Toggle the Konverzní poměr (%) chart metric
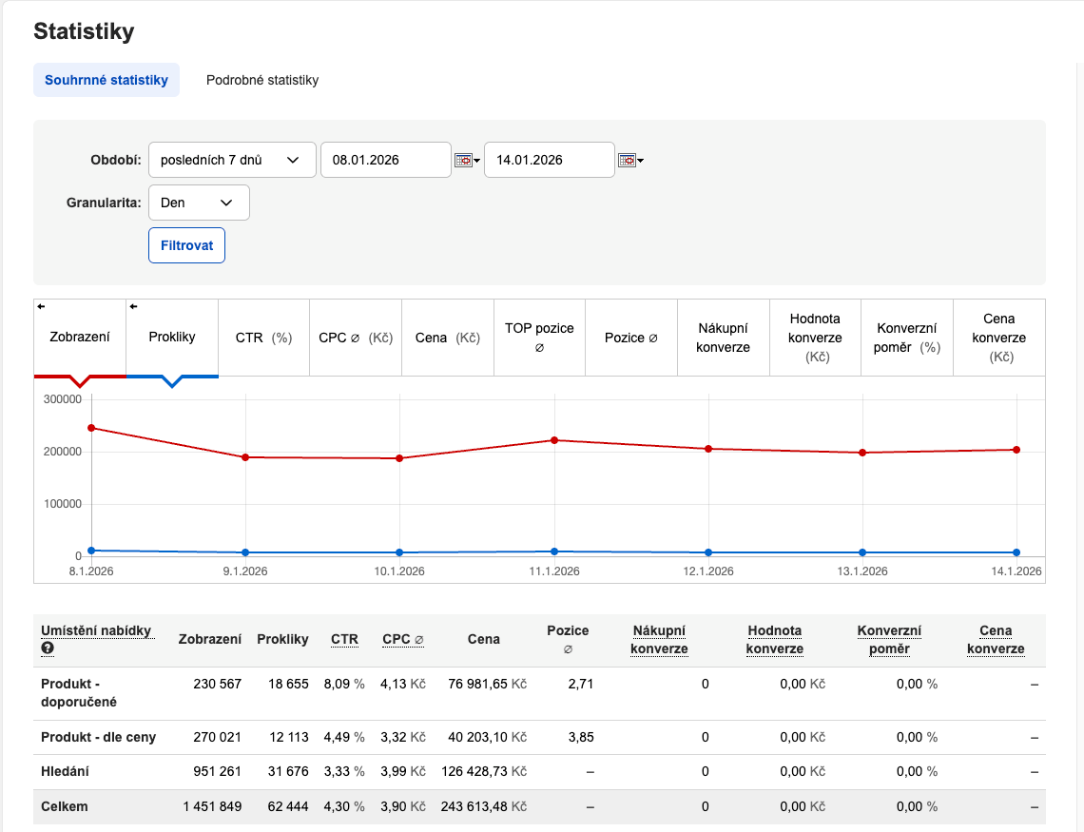Screen dimensions: 1084x832 point(906,338)
